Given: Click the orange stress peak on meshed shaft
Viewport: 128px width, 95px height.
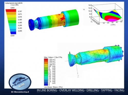Looking at the screenshot, I should [105, 51].
